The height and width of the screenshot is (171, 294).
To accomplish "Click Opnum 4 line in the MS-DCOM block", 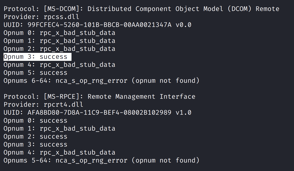I will [59, 65].
